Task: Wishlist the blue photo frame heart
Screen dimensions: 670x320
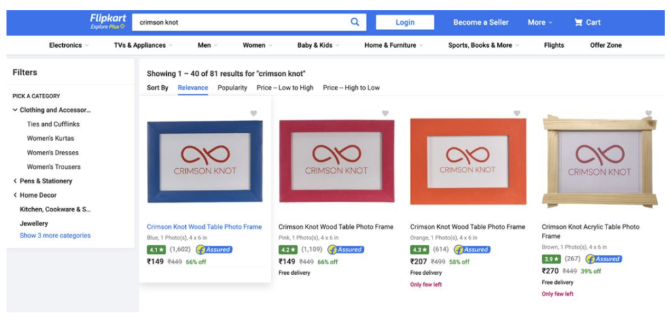Action: point(254,114)
